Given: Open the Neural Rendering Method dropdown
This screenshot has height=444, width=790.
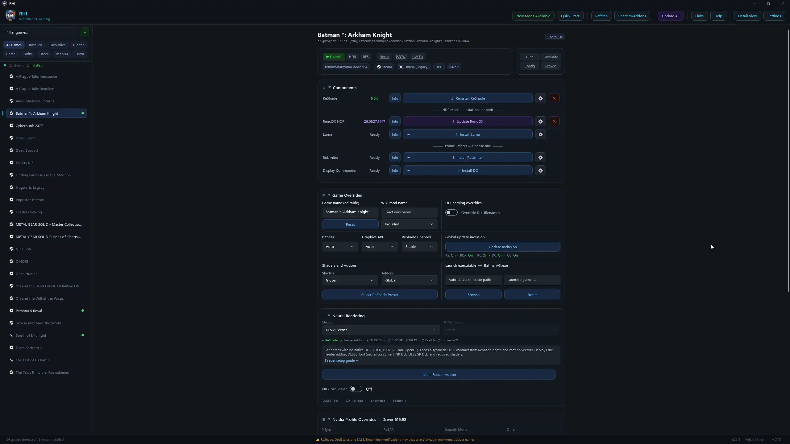Looking at the screenshot, I should pyautogui.click(x=380, y=330).
